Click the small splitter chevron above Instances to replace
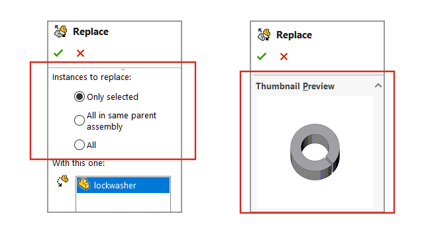The image size is (424, 238). point(123,69)
